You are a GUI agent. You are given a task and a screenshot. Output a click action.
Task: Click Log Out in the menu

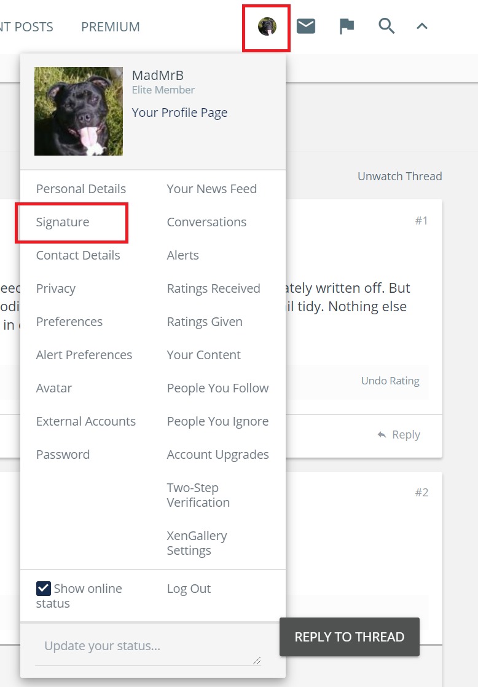[x=189, y=589]
